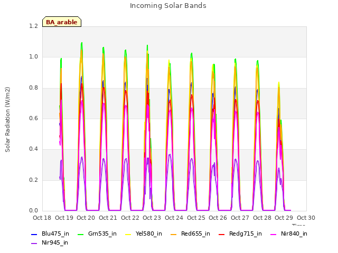The height and width of the screenshot is (253, 338).
Task: Select the Grn535_in legend label
Action: [x=102, y=234]
